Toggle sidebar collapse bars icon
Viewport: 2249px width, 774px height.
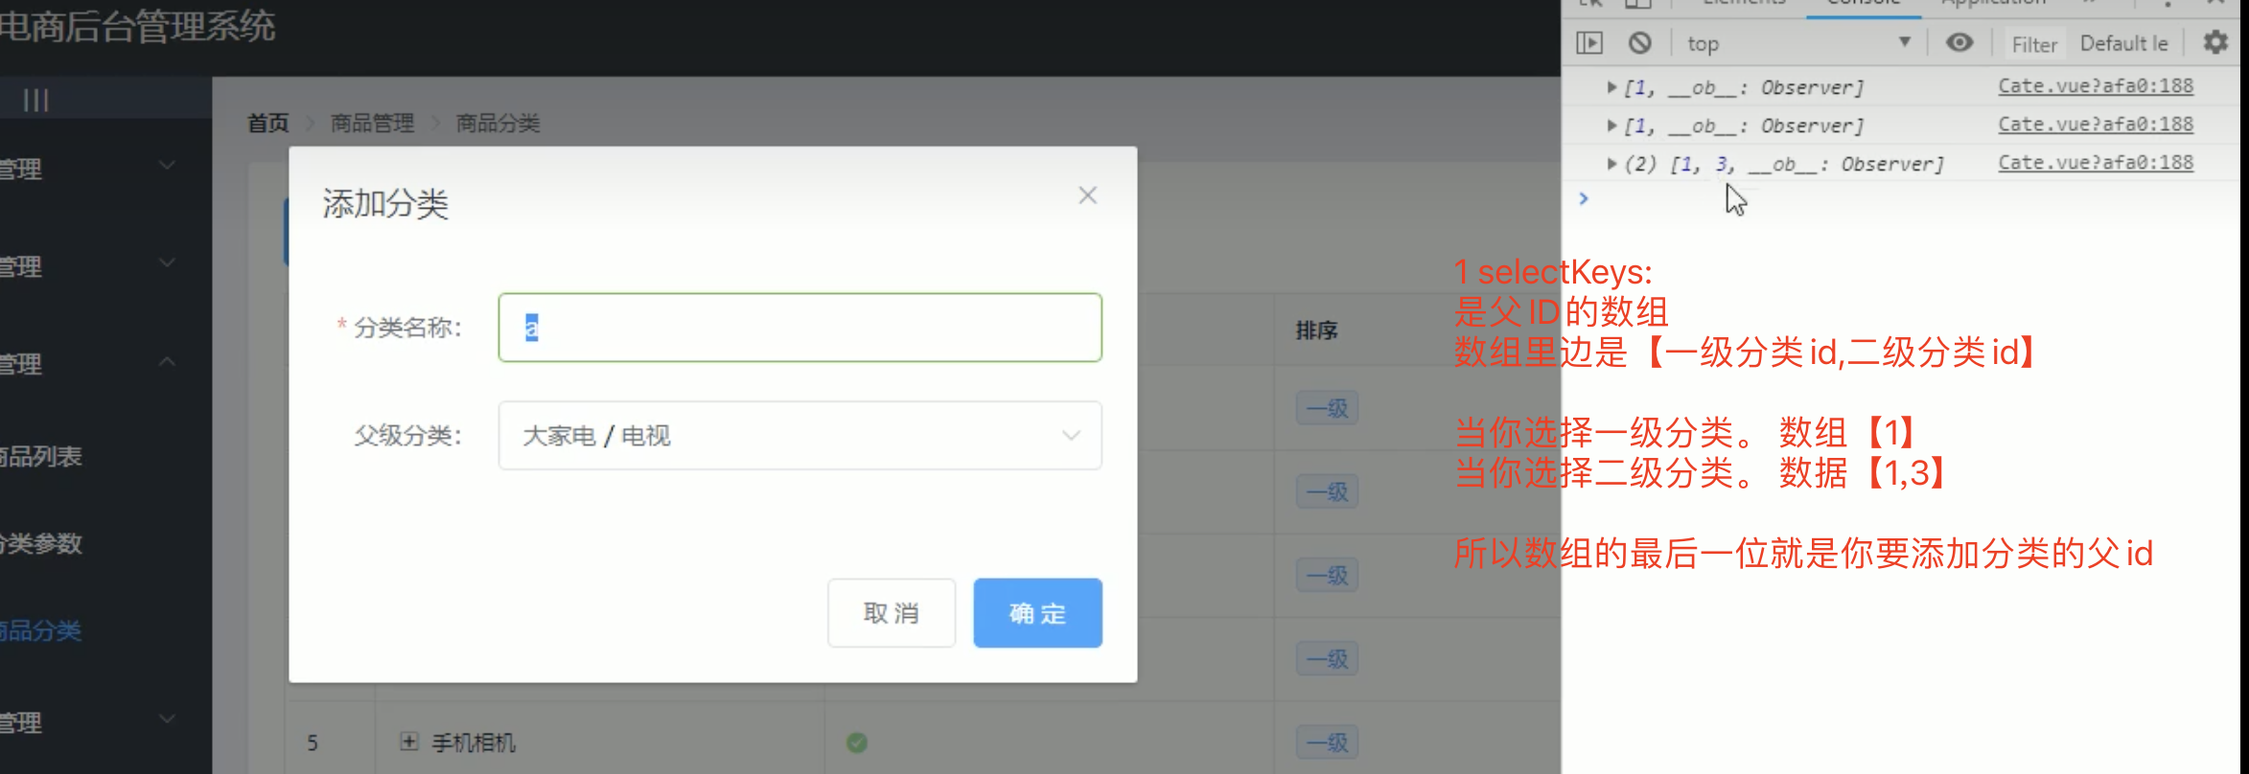(x=36, y=100)
